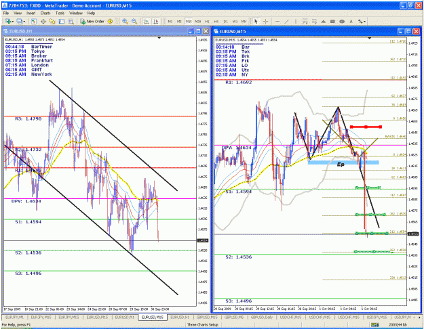
Task: Switch to W1 weekly timeframe
Action: pyautogui.click(x=235, y=21)
